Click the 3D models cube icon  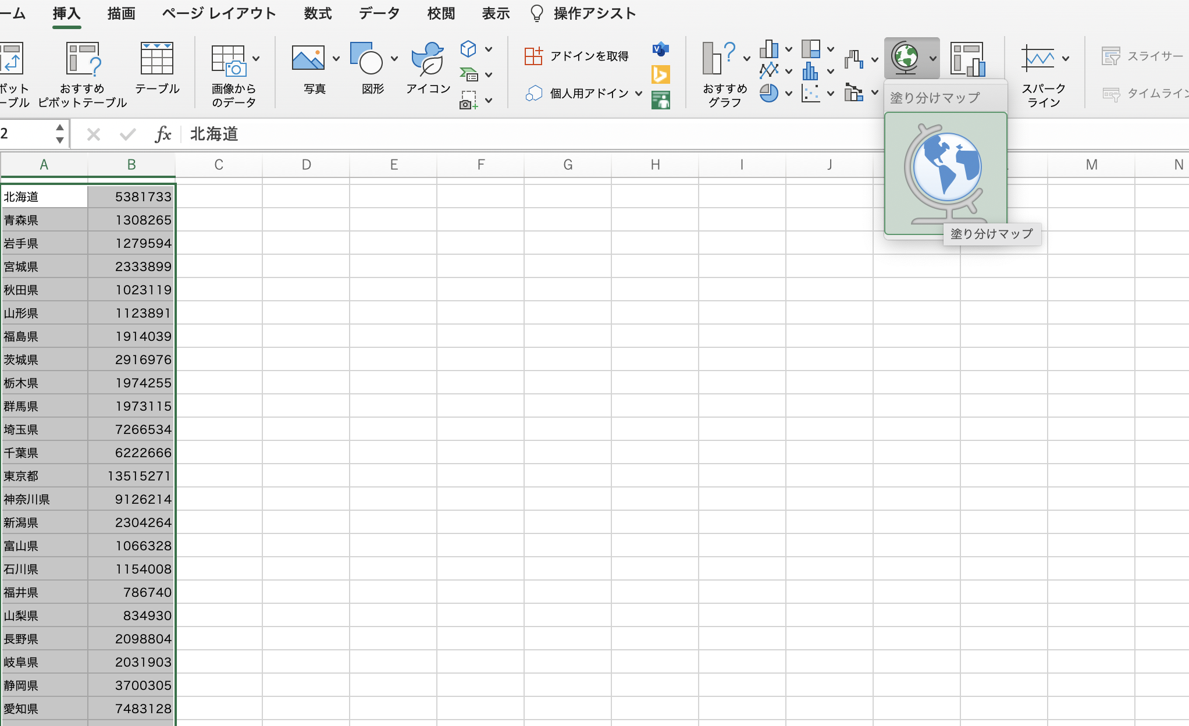[468, 49]
